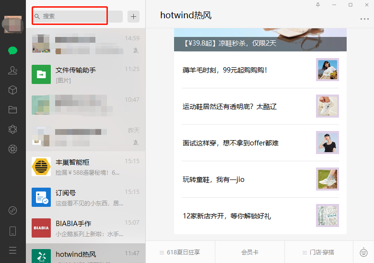Click the 订阅号 blue avatar icon

[41, 197]
